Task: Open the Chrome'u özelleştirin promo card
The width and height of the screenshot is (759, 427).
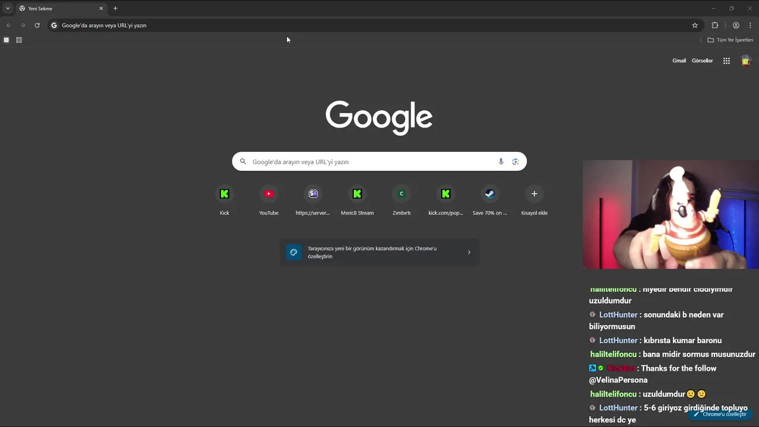Action: pos(379,252)
